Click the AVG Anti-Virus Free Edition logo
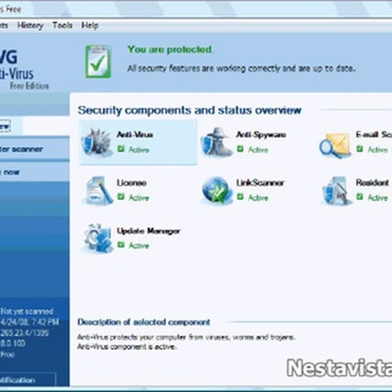The height and width of the screenshot is (392, 392). 24,69
